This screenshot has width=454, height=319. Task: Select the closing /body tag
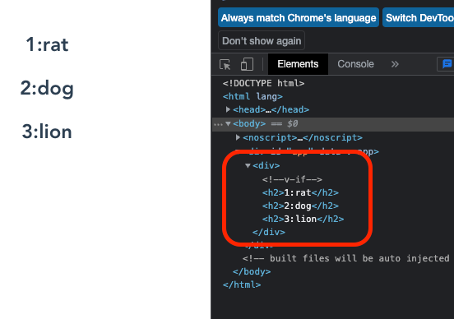click(x=252, y=271)
